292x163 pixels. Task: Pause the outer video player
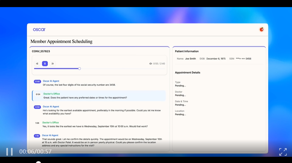tap(9, 152)
